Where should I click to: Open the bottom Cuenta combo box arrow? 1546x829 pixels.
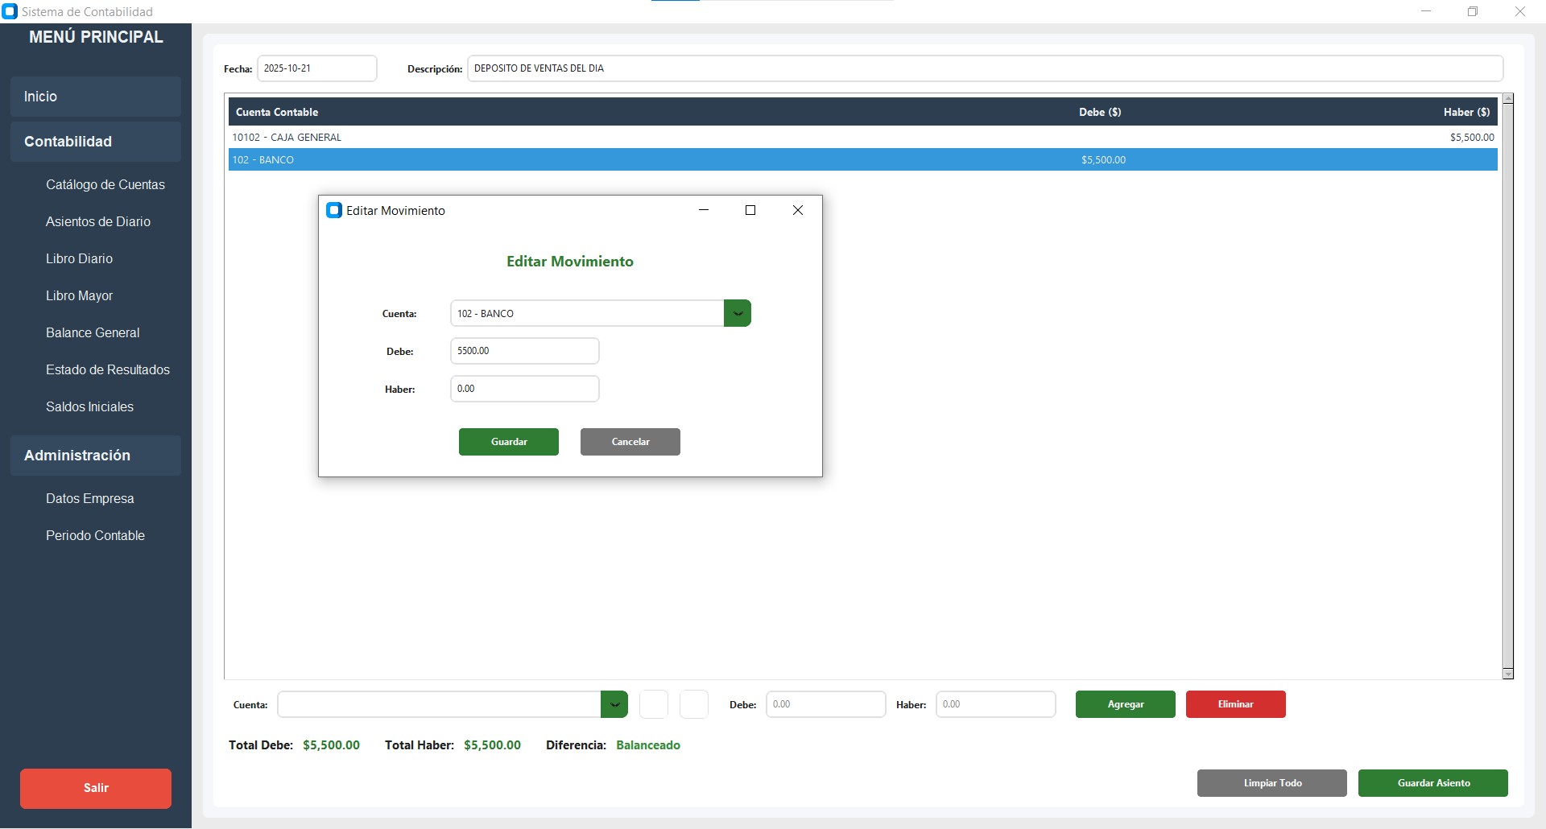coord(614,704)
